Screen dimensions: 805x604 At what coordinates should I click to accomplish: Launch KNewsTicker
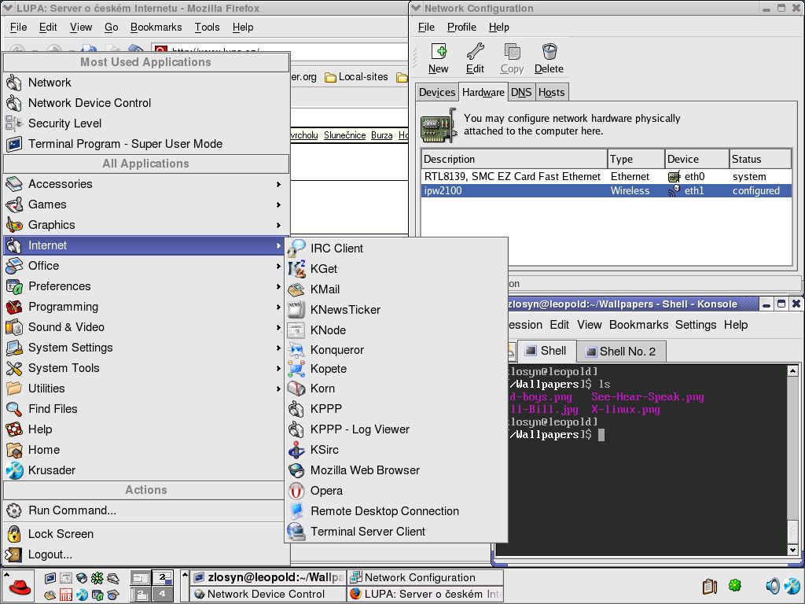396,310
